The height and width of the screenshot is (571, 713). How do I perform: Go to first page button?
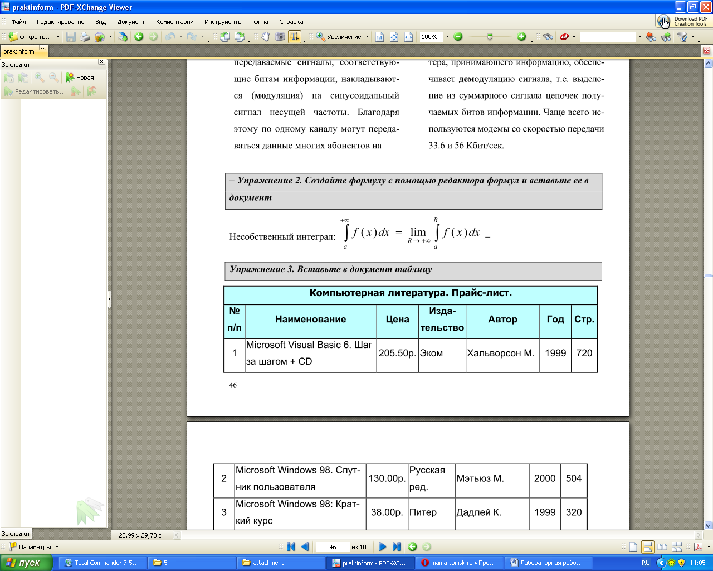[x=291, y=547]
